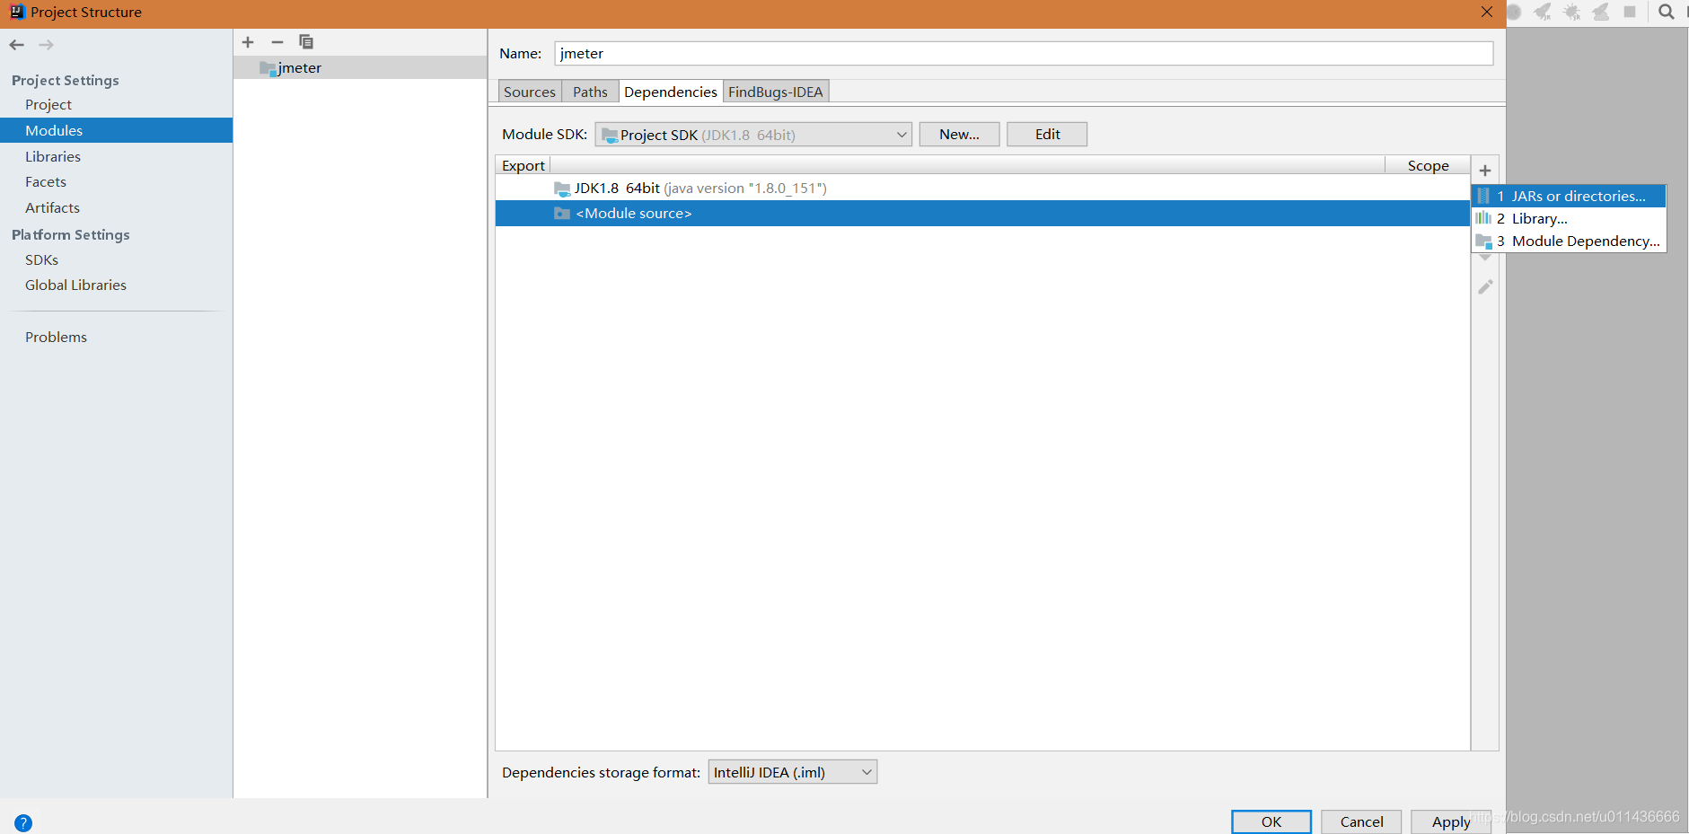Image resolution: width=1689 pixels, height=834 pixels.
Task: Open the Dependencies tab
Action: click(x=671, y=92)
